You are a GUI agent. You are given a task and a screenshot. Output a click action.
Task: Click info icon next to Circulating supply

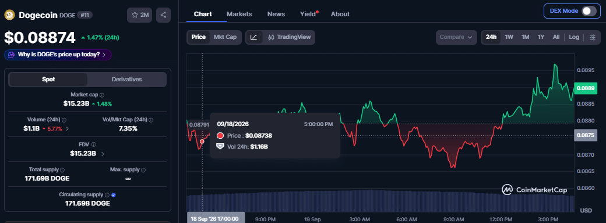107,195
